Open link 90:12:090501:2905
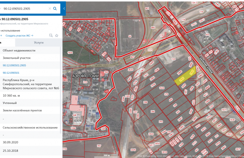244x158 pixels. pyautogui.click(x=14, y=65)
